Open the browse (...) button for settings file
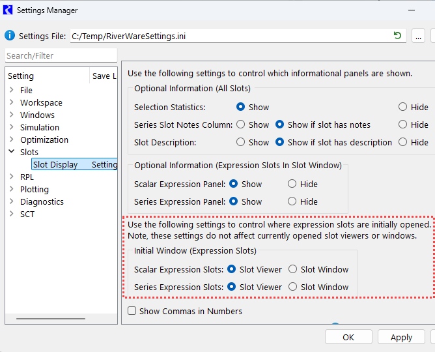 (419, 36)
